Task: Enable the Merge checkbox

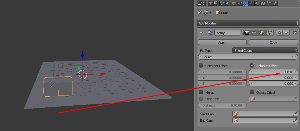Action: [x=201, y=92]
